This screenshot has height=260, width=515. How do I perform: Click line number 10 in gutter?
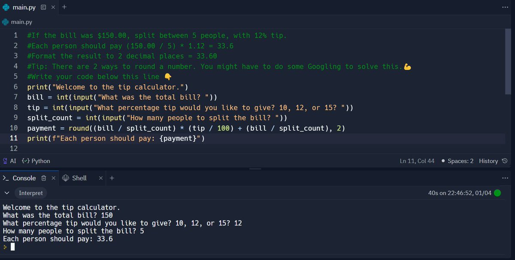(13, 128)
